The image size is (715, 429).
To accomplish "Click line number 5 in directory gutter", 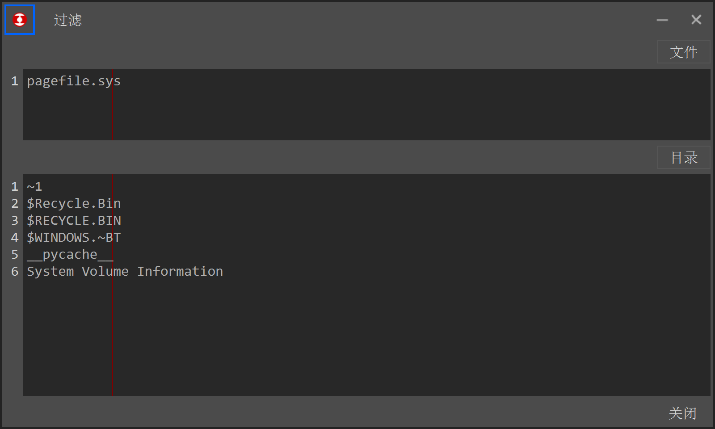I will [x=15, y=255].
